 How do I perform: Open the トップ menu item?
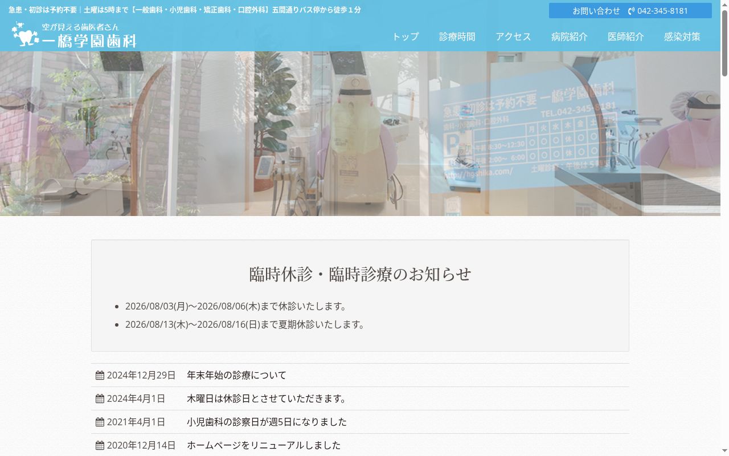406,36
